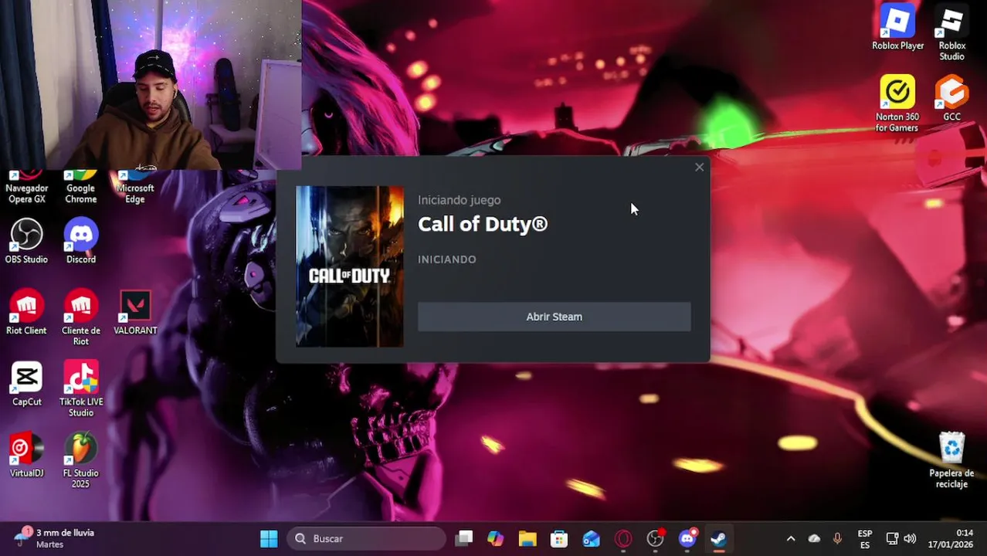
Task: Select OBS Studio desktop icon
Action: coord(26,241)
